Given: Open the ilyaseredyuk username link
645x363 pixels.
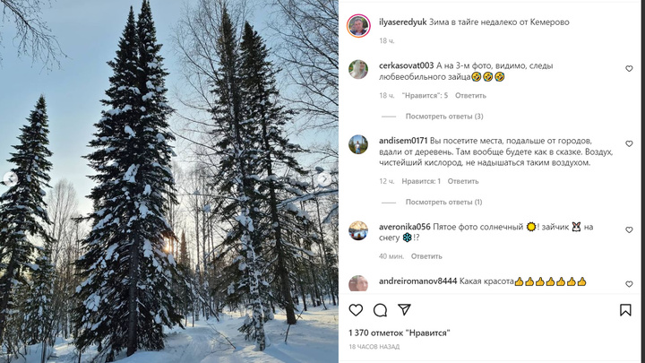Looking at the screenshot, I should point(403,22).
